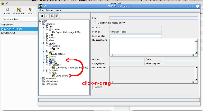Click the Script Organizer app icon in title bar
Viewport: 203px width, 111px height.
(41, 6)
